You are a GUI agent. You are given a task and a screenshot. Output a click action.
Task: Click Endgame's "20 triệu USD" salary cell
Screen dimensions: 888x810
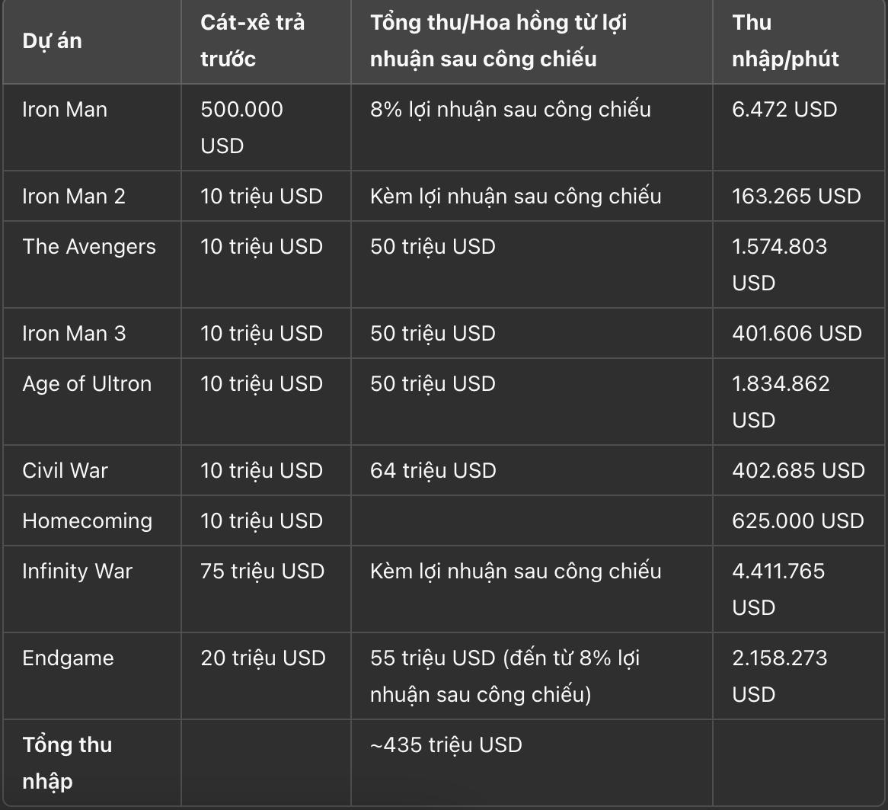point(263,658)
